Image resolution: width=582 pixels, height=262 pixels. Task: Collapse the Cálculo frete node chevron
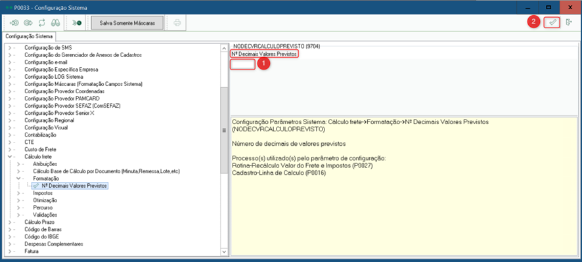(x=10, y=156)
